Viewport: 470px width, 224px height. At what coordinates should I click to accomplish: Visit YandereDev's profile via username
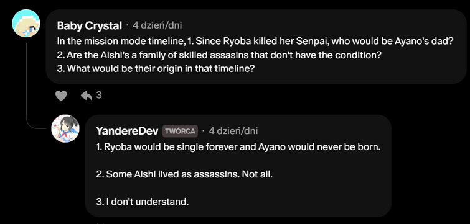point(127,131)
